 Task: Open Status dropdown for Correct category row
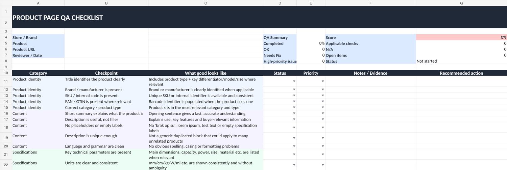[294, 108]
